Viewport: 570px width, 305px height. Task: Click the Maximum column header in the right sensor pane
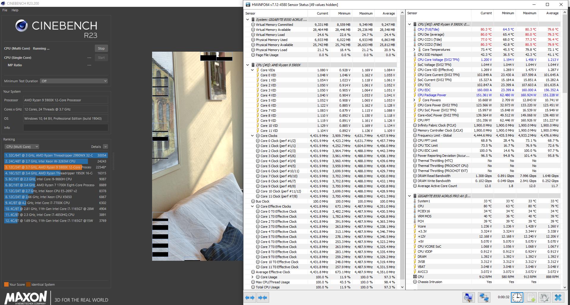point(527,13)
